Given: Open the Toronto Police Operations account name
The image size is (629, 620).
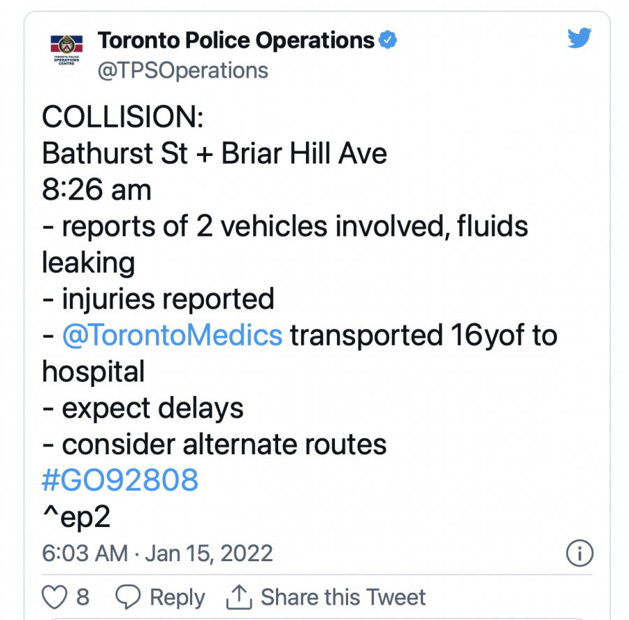Looking at the screenshot, I should pos(236,41).
